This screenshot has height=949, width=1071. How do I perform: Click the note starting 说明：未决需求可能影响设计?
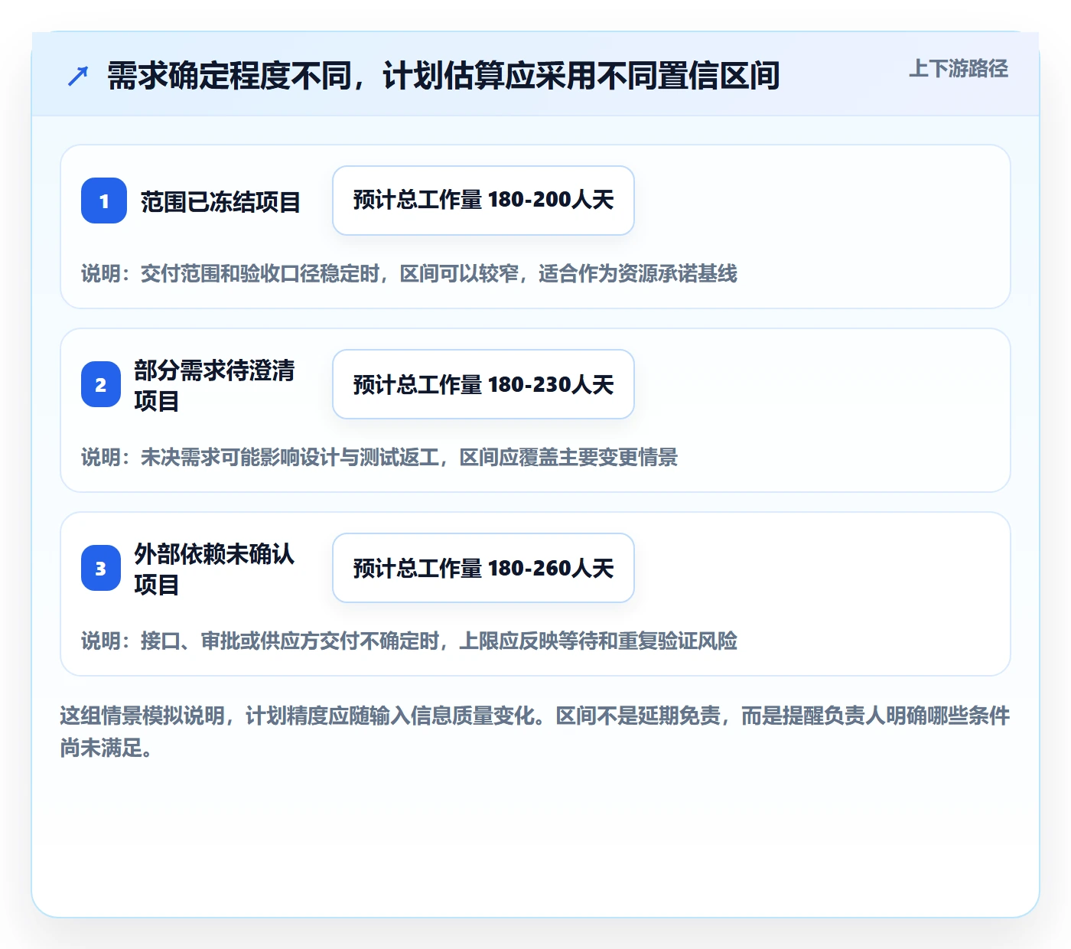point(379,457)
